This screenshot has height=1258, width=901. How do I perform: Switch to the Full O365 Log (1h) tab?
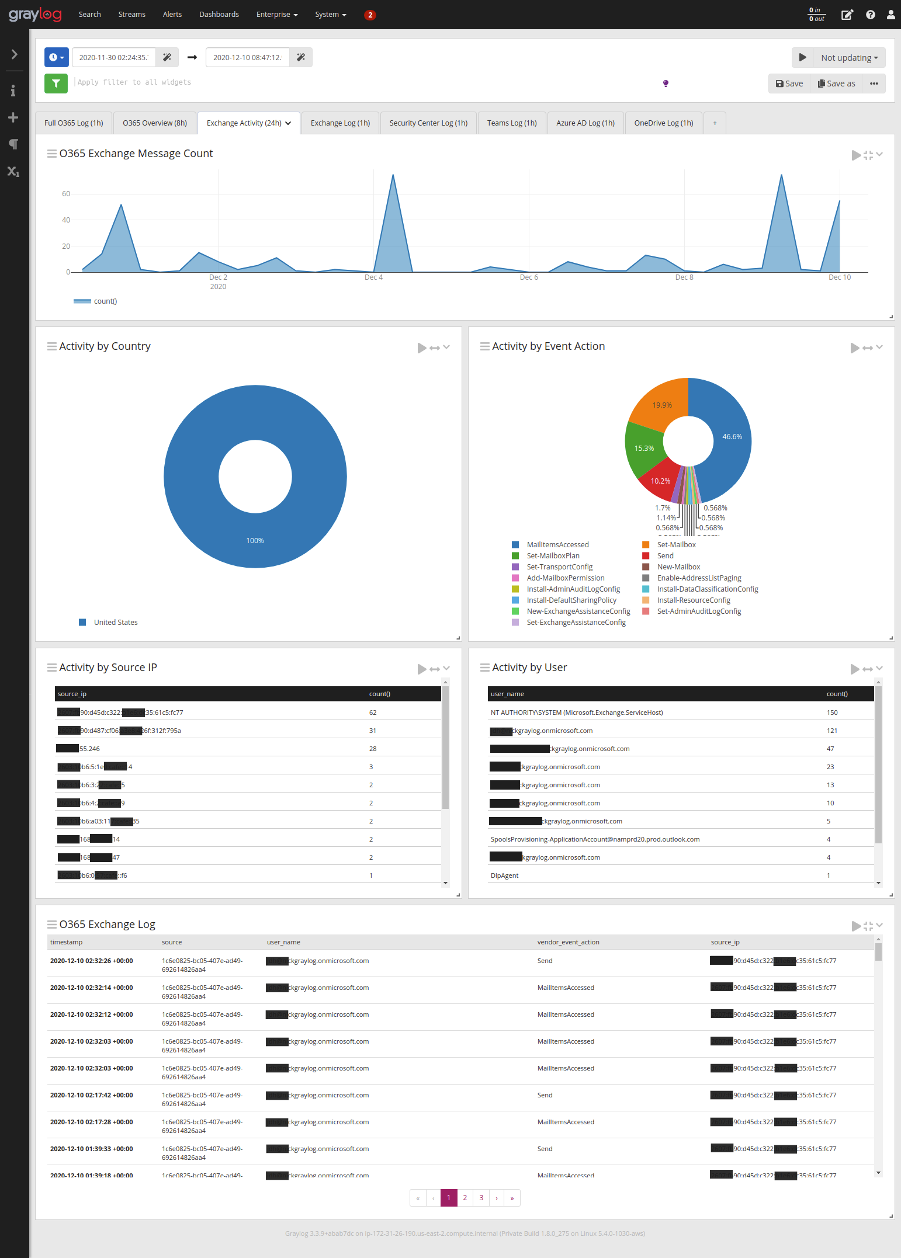click(74, 123)
